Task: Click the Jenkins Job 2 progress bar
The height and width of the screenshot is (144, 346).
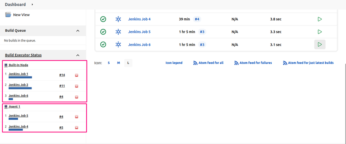Action: coord(20,88)
